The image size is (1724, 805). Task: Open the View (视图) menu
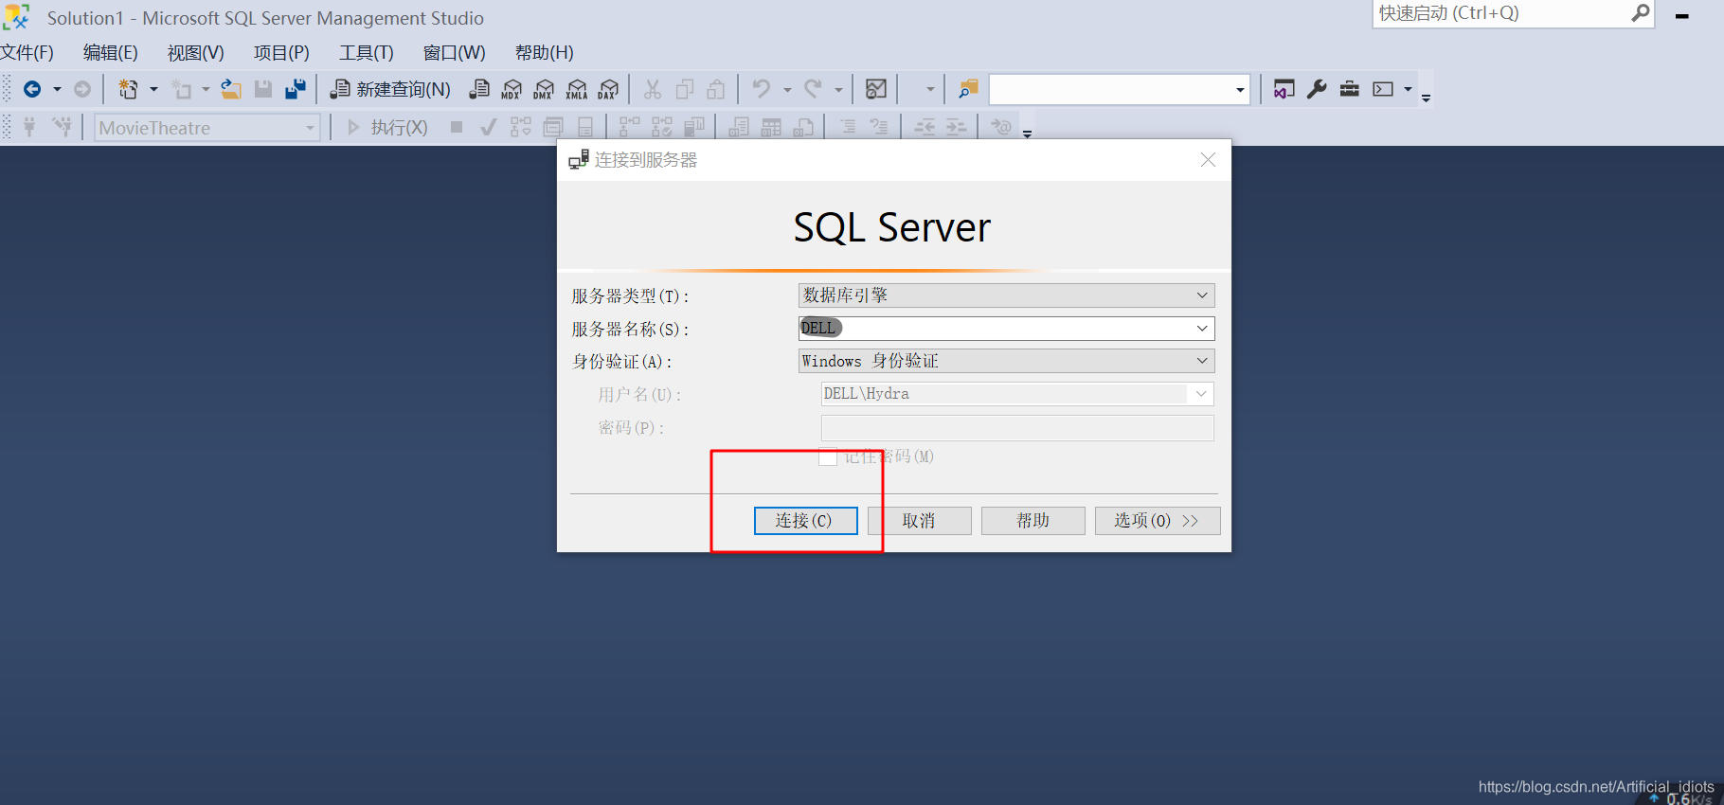196,53
